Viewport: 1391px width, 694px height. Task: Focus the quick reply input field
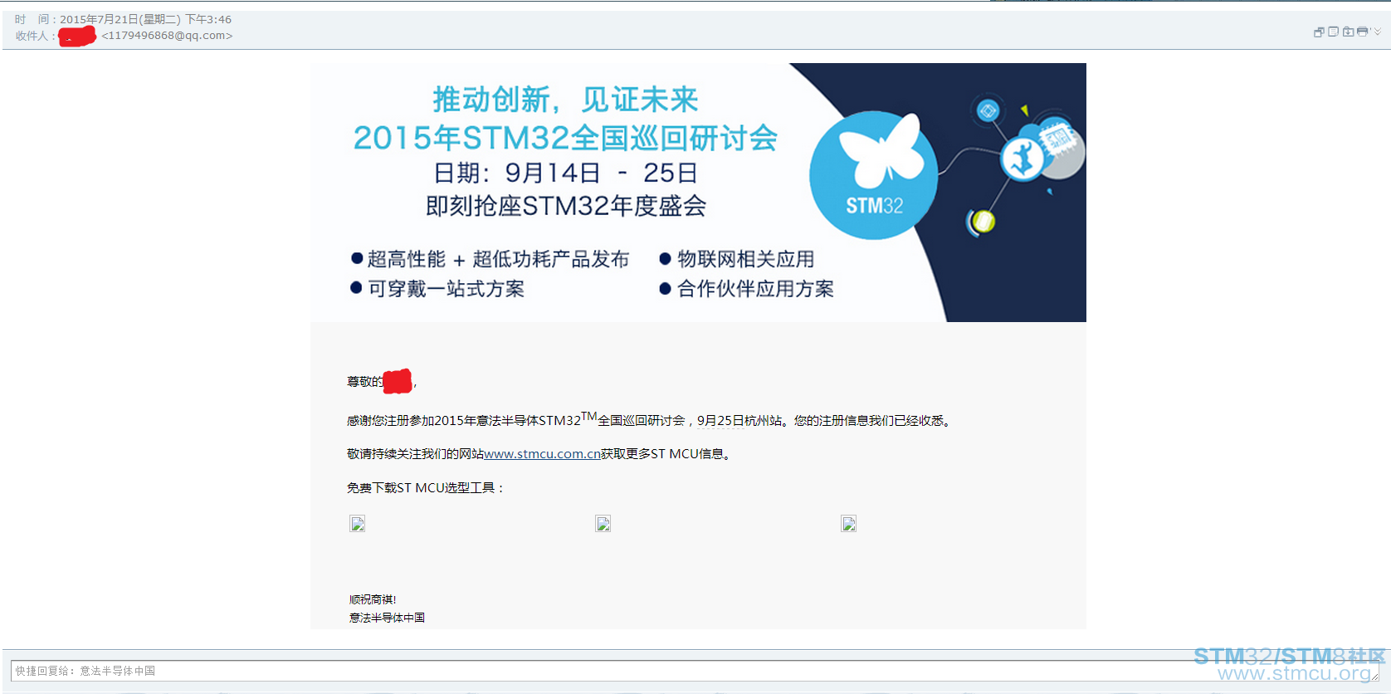[x=695, y=671]
